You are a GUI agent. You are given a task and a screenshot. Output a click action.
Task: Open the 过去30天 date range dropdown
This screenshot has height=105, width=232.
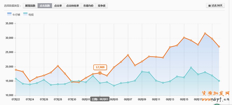215,6
